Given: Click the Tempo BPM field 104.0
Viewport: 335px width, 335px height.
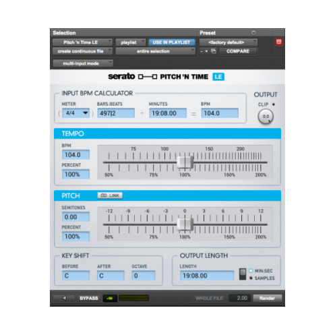Looking at the screenshot, I should click(x=75, y=155).
